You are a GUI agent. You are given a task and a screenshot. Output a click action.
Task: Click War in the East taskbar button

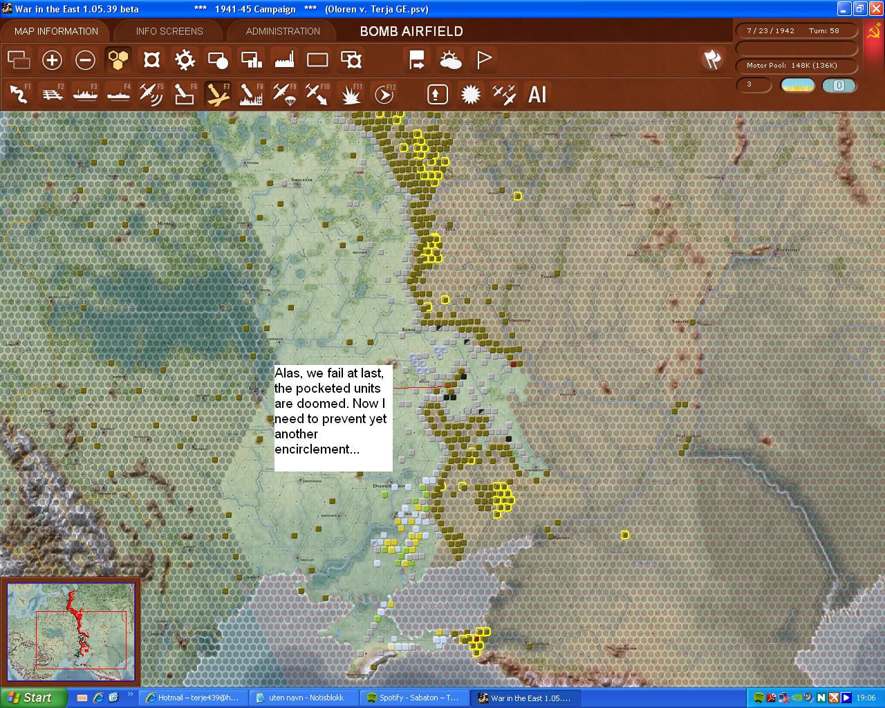pos(526,698)
